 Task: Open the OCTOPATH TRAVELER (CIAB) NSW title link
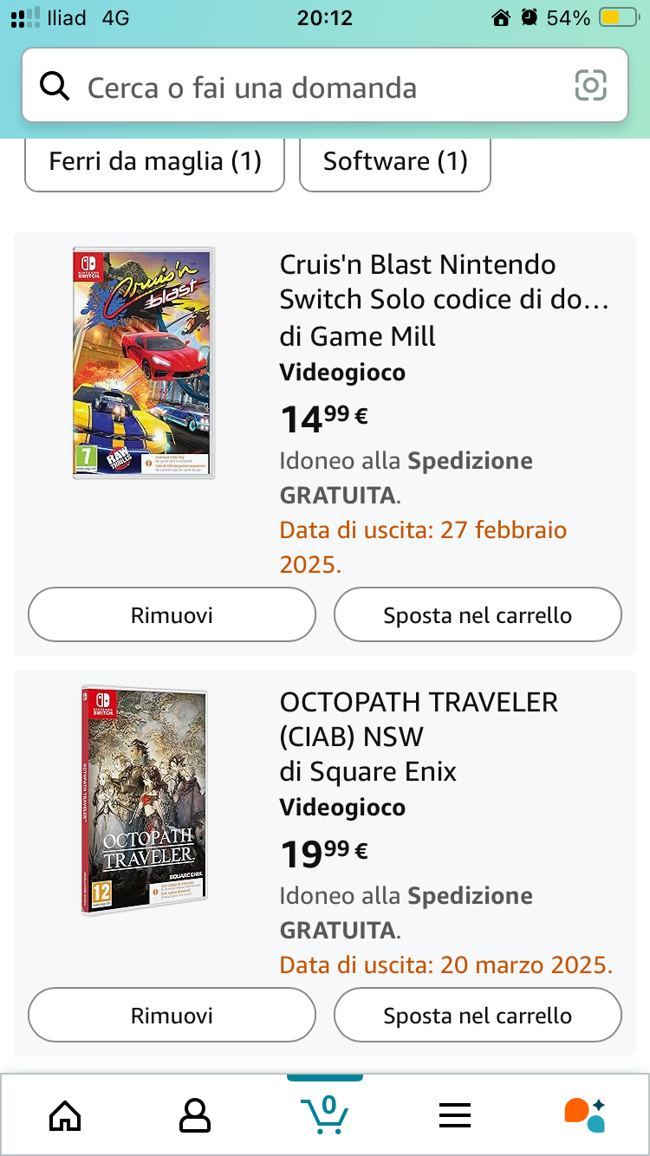419,718
